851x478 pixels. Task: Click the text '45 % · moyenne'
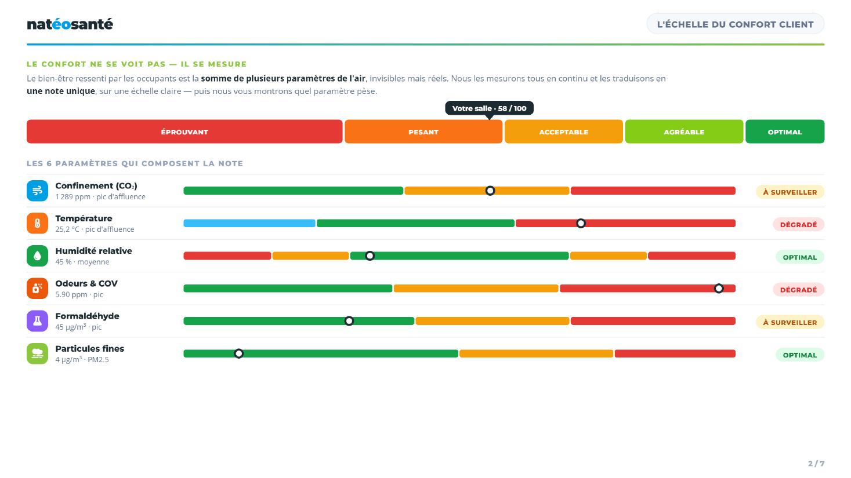82,262
